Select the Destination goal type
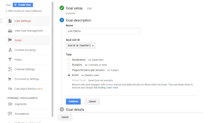 [x=69, y=60]
